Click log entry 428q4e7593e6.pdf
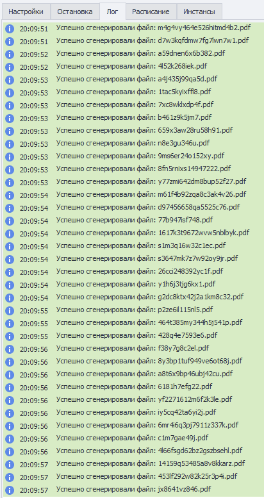 (x=132, y=336)
